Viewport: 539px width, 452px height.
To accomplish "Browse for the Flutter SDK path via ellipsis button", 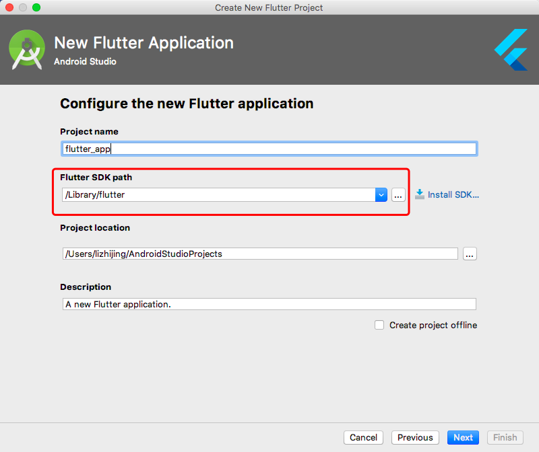I will pyautogui.click(x=398, y=195).
